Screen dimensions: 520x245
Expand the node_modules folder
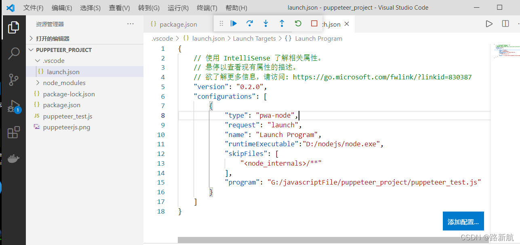click(85, 83)
